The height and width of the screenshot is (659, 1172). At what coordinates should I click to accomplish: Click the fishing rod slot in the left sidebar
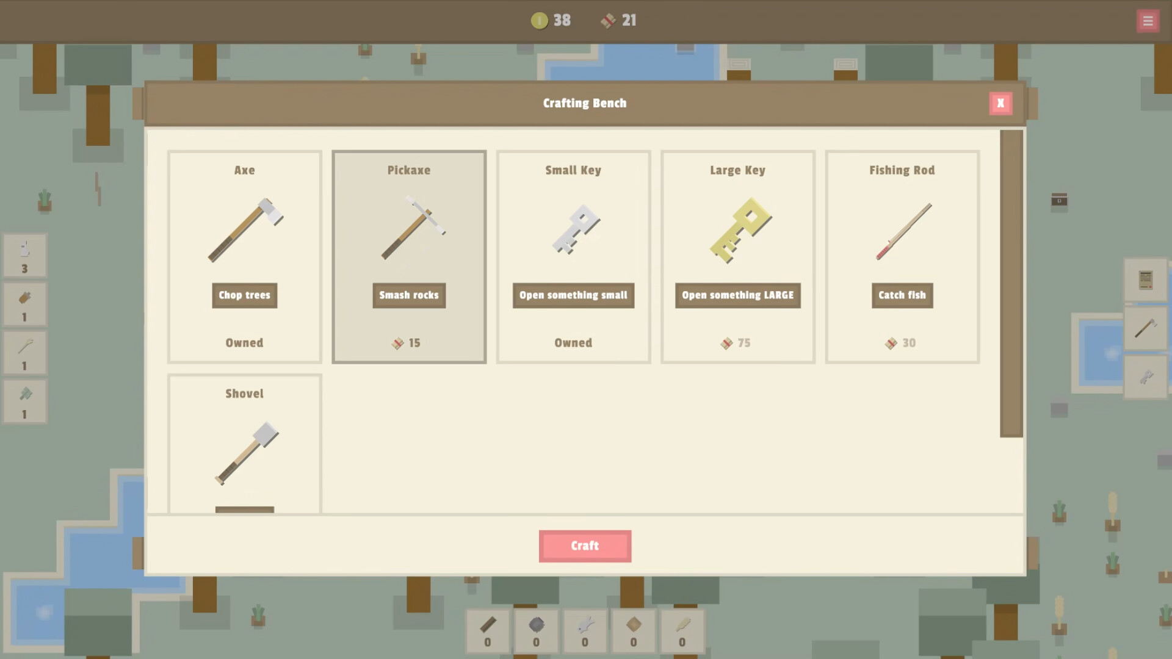(x=25, y=353)
